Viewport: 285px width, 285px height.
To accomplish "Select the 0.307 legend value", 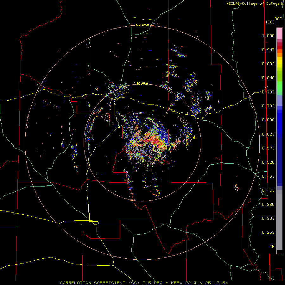I will pos(268,218).
